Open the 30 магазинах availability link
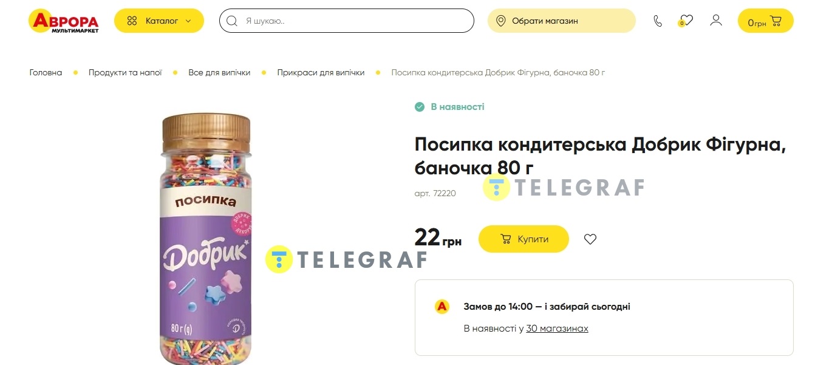The width and height of the screenshot is (815, 365). (x=557, y=329)
